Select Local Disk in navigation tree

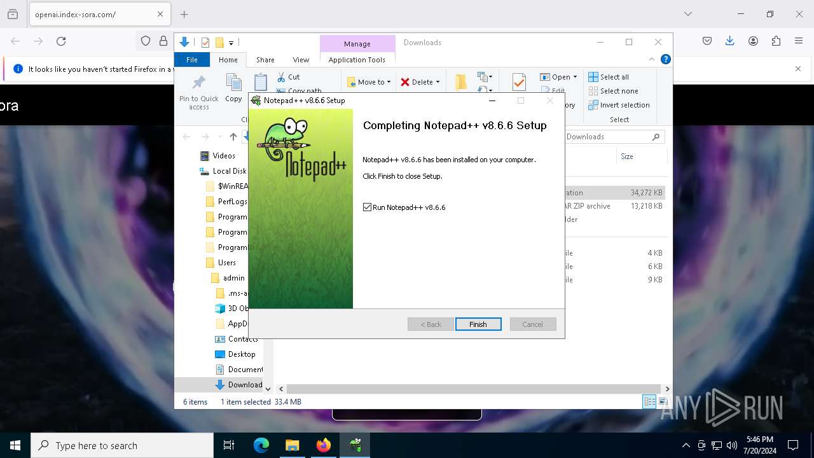click(223, 171)
